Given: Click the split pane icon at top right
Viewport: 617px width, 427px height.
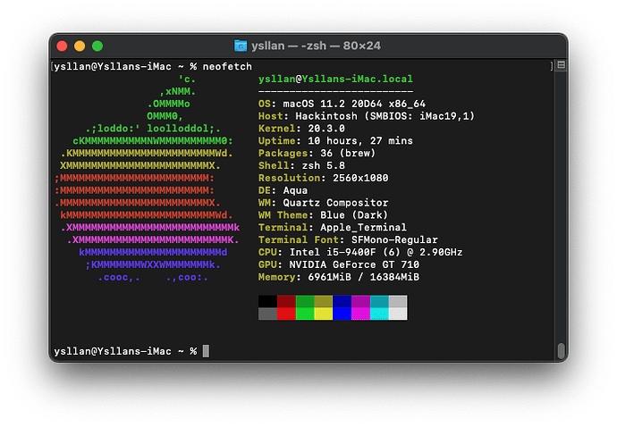Looking at the screenshot, I should point(562,65).
